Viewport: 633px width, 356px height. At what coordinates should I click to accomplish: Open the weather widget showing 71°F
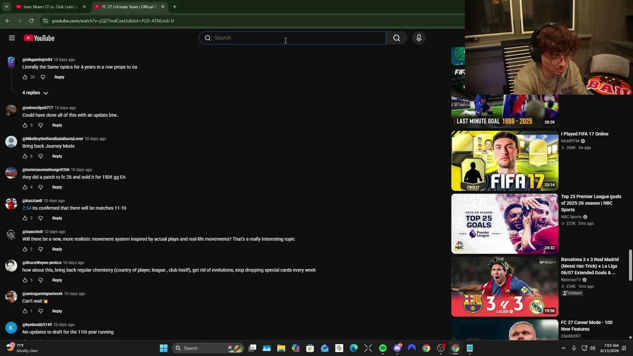pos(22,348)
